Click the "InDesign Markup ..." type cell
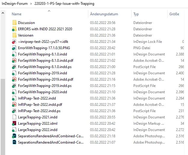Image resolution: width=188 pixels, height=155 pixels. click(x=149, y=124)
